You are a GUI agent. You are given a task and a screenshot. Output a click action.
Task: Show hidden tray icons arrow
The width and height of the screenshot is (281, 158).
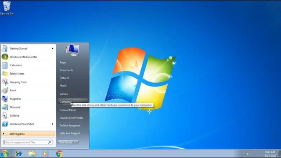coord(243,154)
